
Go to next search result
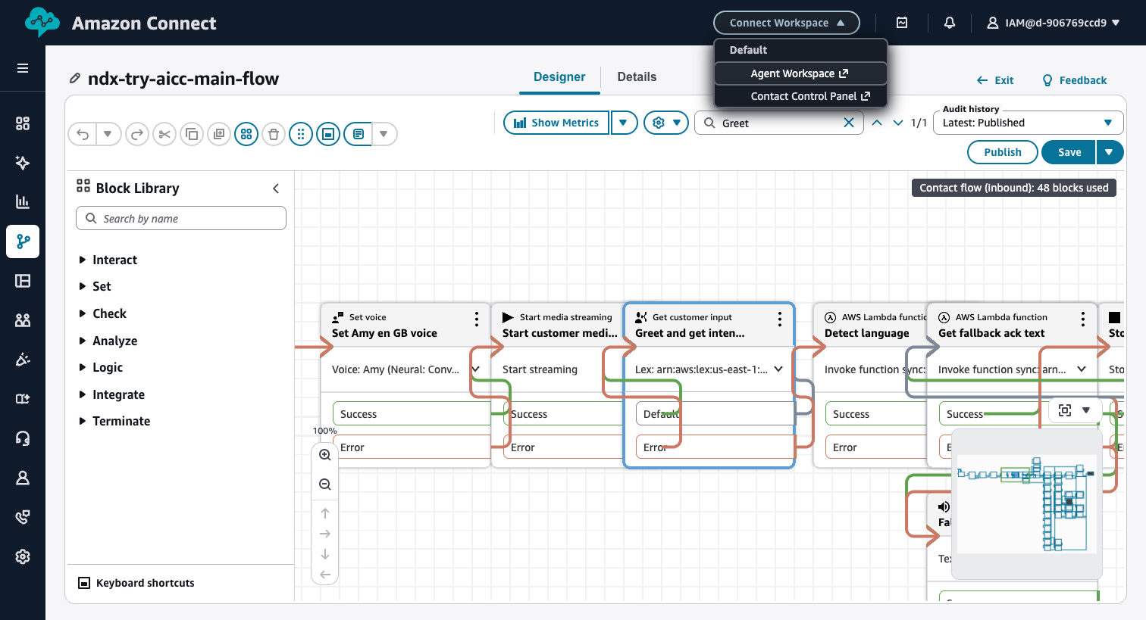pos(898,123)
